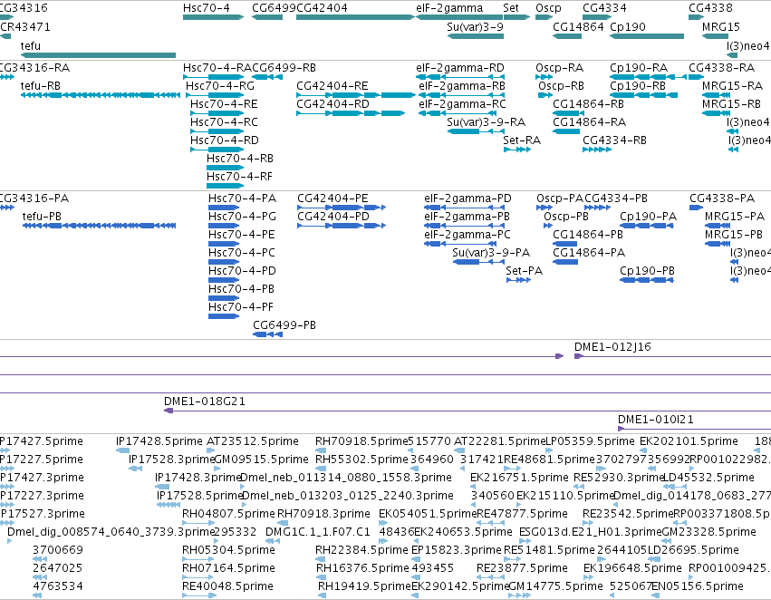This screenshot has height=600, width=771.
Task: Click protein CG6499-PB
Action: point(267,334)
